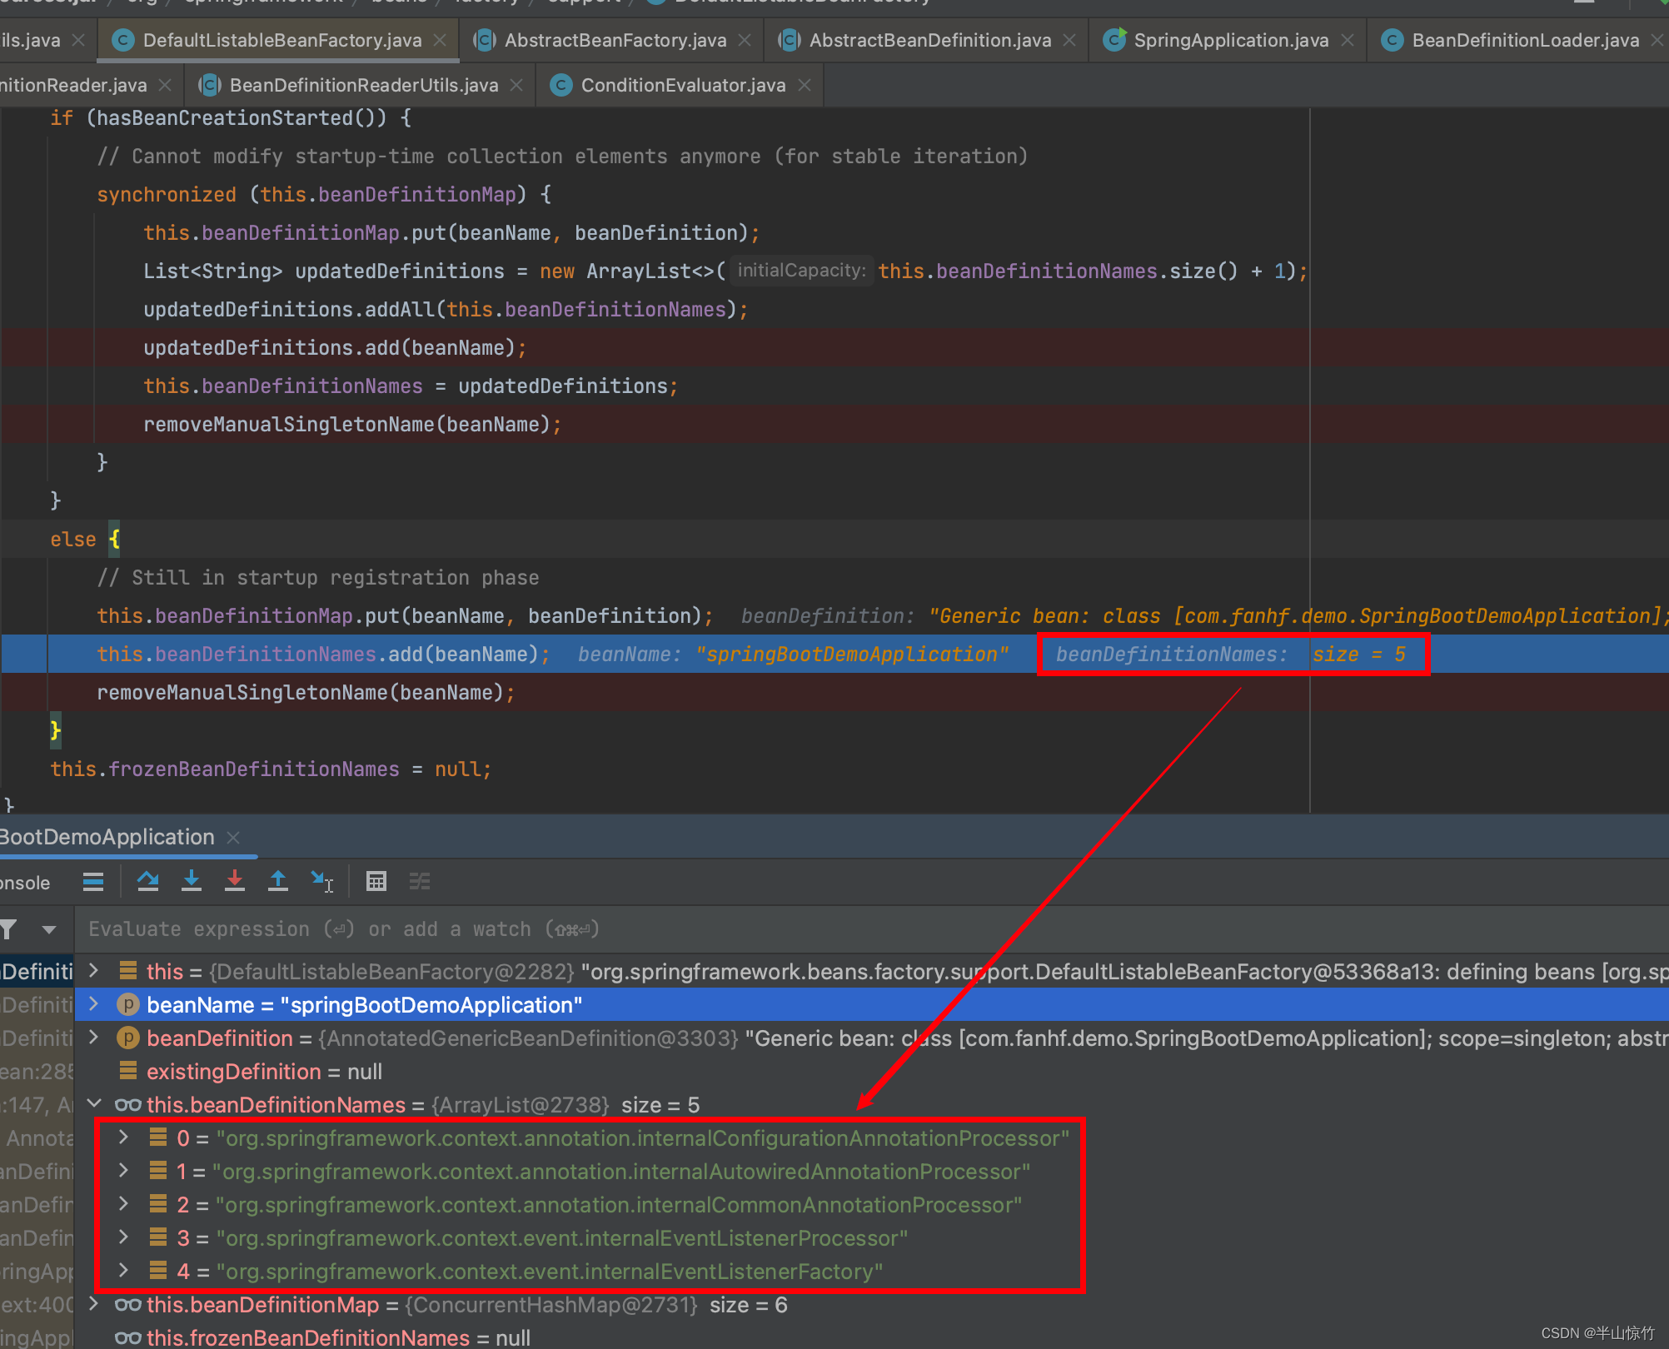Click the parameter icon next to beanName
Viewport: 1669px width, 1349px height.
click(x=127, y=1005)
